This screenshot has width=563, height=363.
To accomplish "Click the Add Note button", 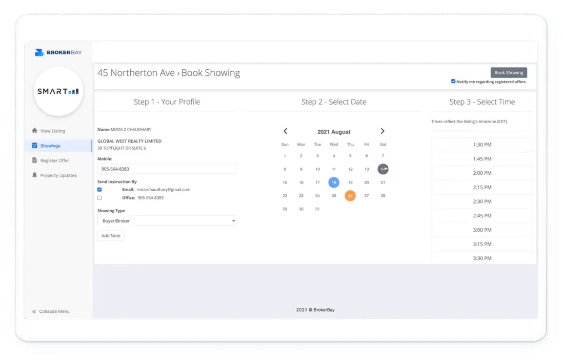I will click(111, 236).
